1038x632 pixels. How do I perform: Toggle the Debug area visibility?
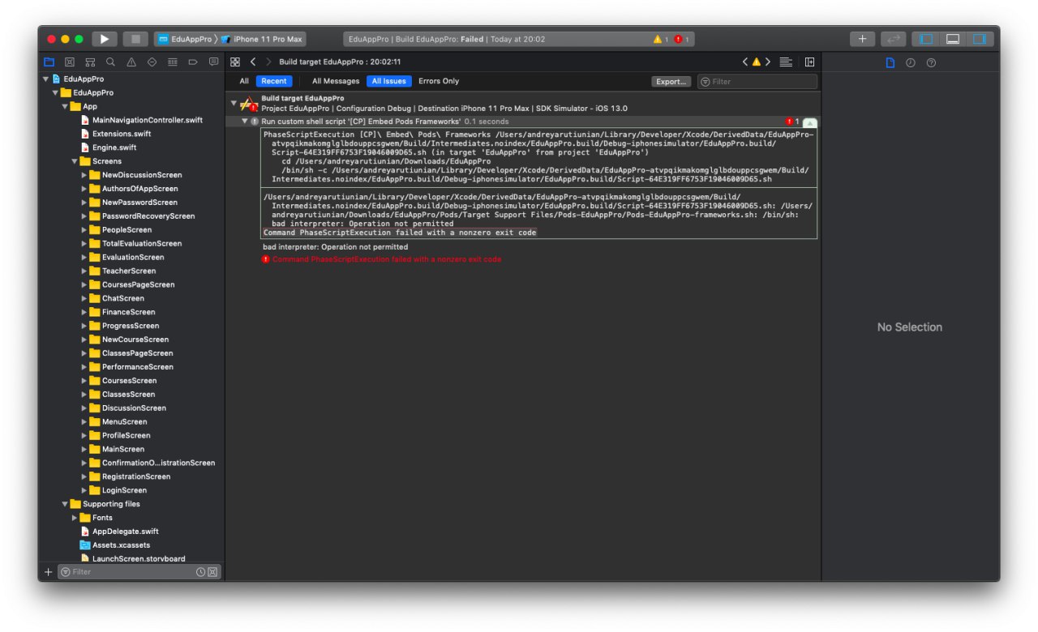(953, 39)
